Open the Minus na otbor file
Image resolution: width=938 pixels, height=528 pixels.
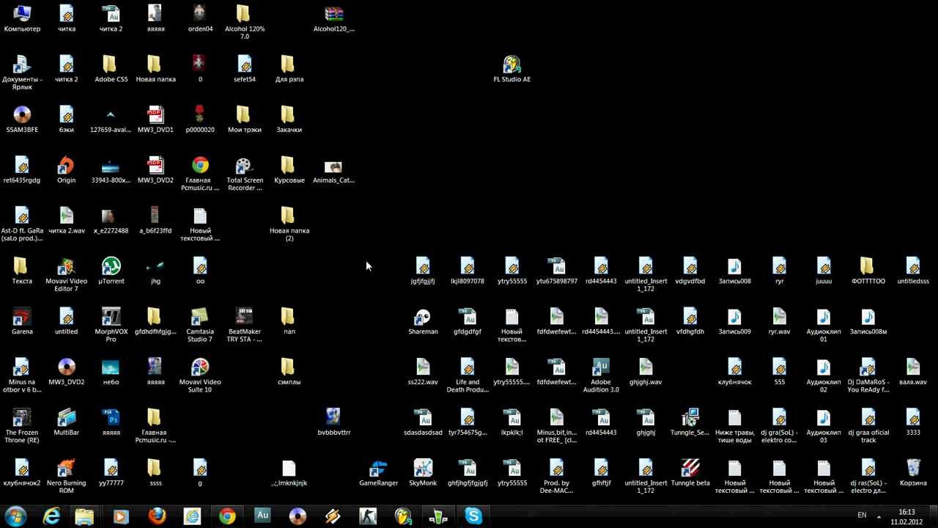coord(22,376)
